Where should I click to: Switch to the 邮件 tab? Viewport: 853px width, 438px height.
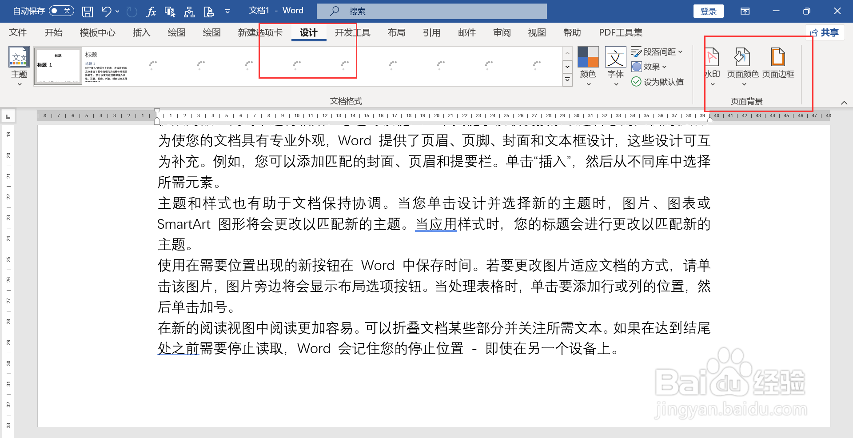click(x=466, y=32)
